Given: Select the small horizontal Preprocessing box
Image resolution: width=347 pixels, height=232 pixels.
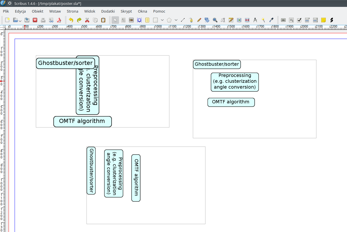Looking at the screenshot, I should 235,82.
